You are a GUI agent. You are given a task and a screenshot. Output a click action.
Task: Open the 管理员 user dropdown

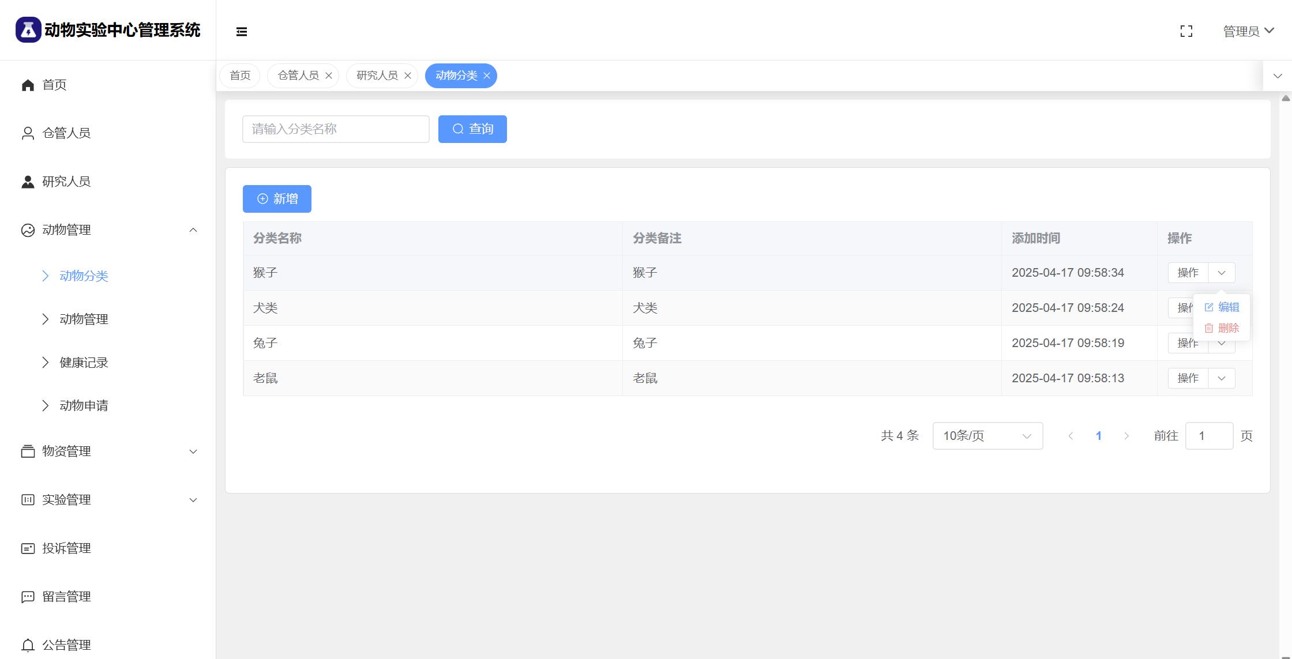[x=1248, y=31]
